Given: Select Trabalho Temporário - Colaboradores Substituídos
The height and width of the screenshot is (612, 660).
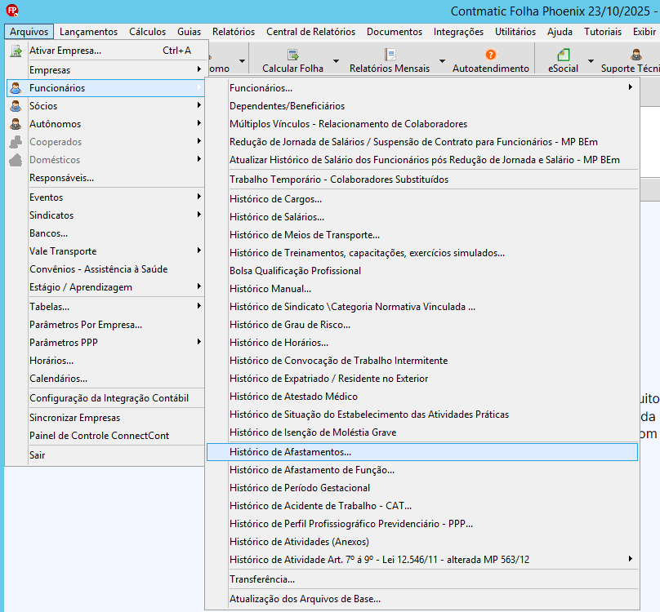Looking at the screenshot, I should [x=422, y=180].
